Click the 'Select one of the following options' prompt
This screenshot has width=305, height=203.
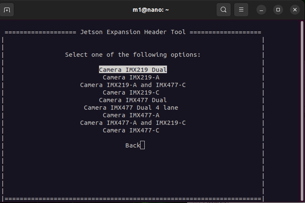point(133,55)
